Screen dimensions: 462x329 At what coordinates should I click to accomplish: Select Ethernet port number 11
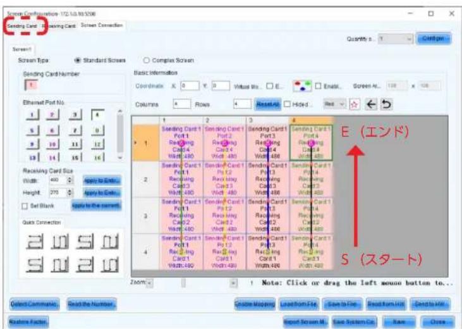coord(75,144)
